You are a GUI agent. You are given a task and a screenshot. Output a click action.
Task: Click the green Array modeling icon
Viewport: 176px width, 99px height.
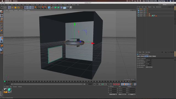(x=58, y=7)
